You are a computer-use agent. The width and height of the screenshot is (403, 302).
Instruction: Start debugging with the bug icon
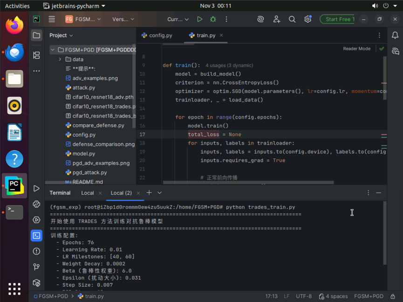213,19
